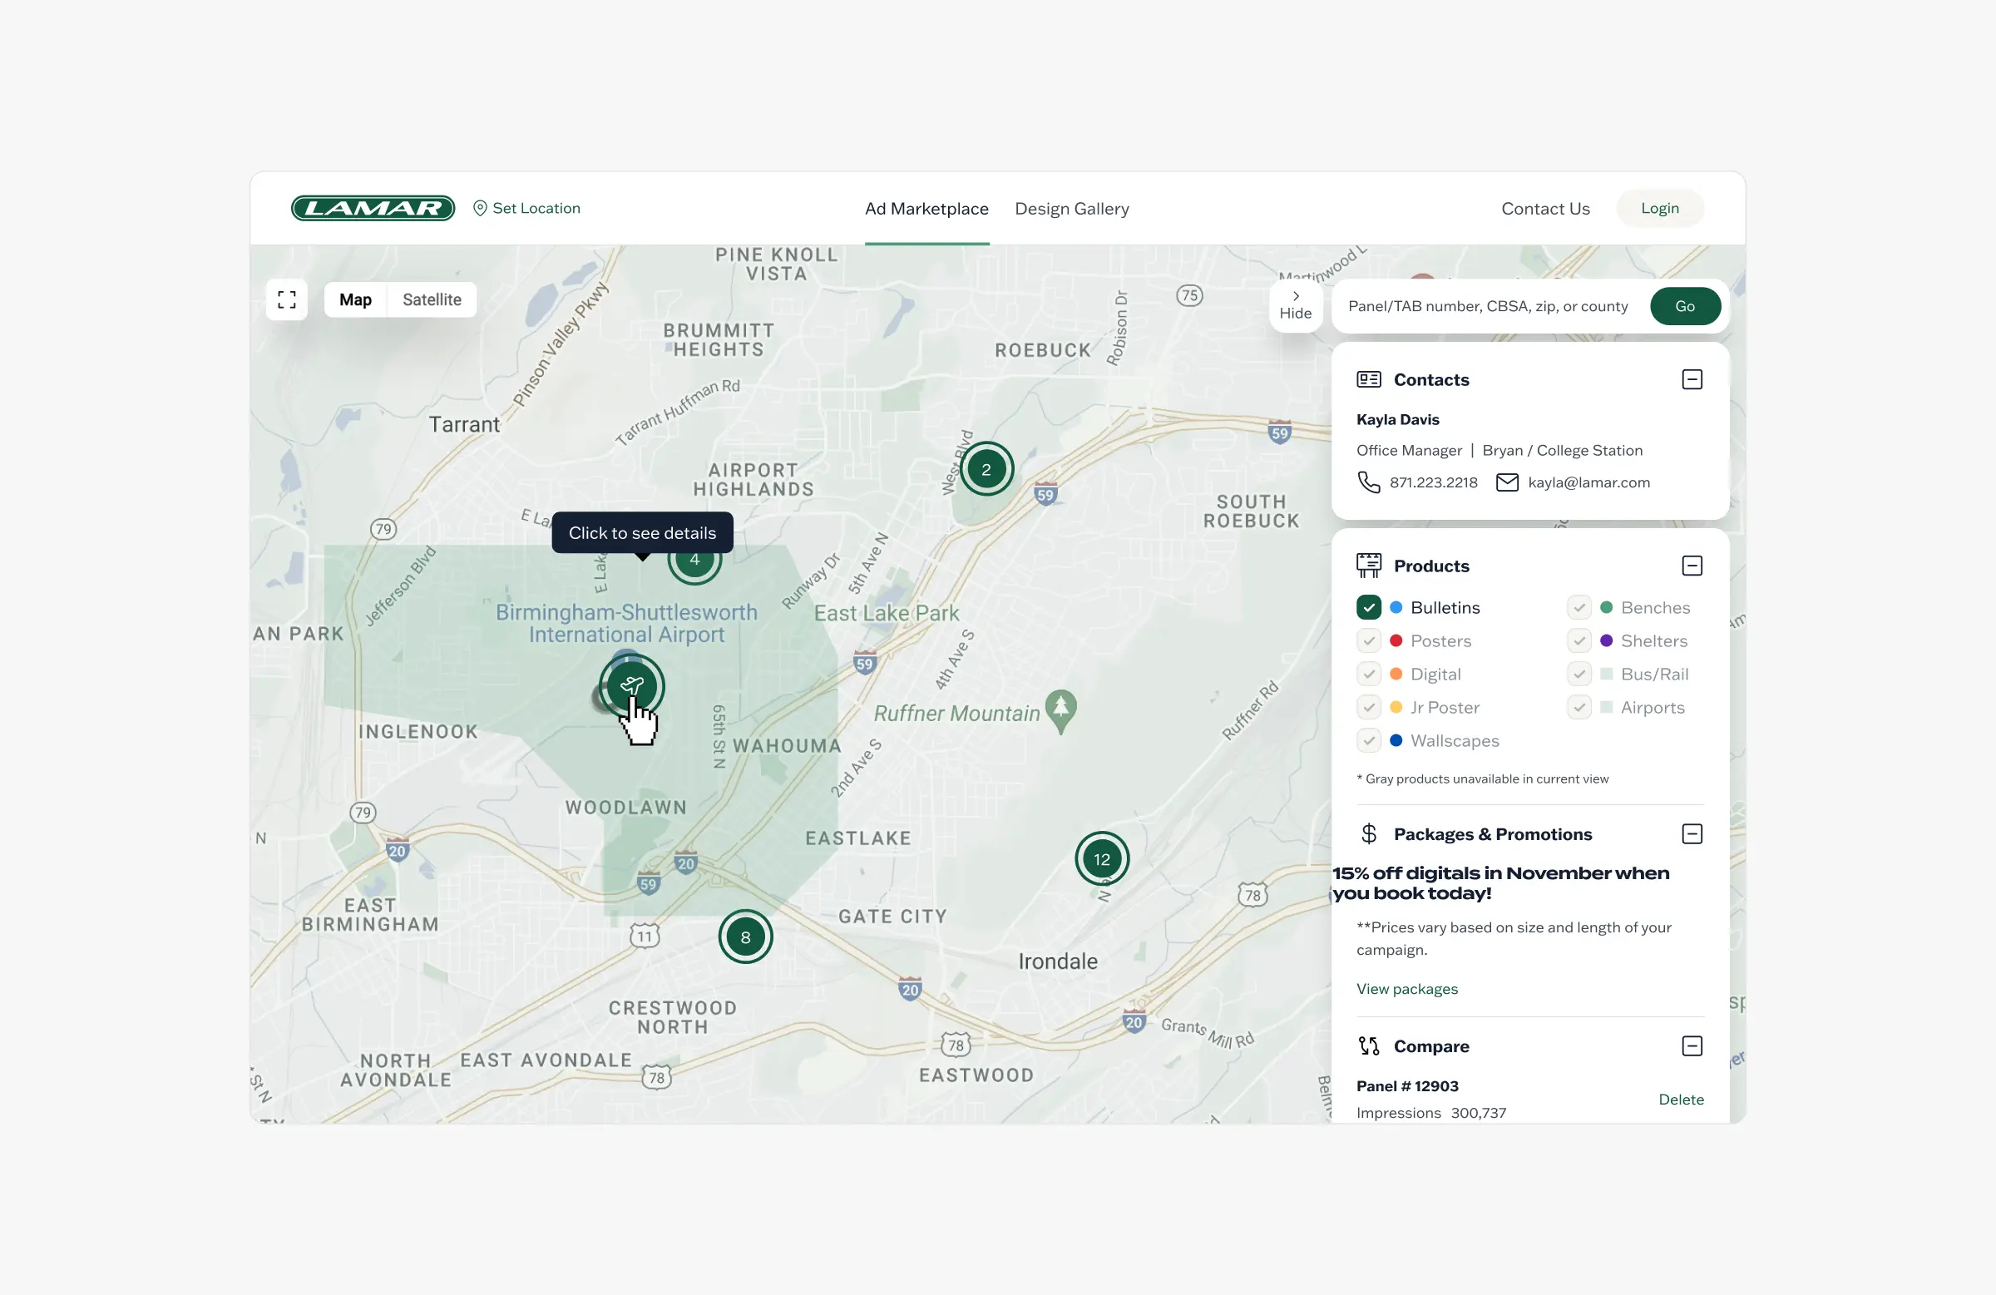Open the Design Gallery tab
The height and width of the screenshot is (1295, 1996).
pos(1072,208)
